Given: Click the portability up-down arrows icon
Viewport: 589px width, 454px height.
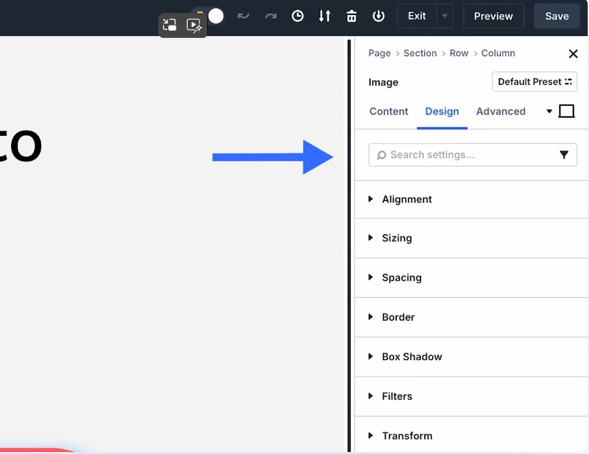Looking at the screenshot, I should [324, 16].
